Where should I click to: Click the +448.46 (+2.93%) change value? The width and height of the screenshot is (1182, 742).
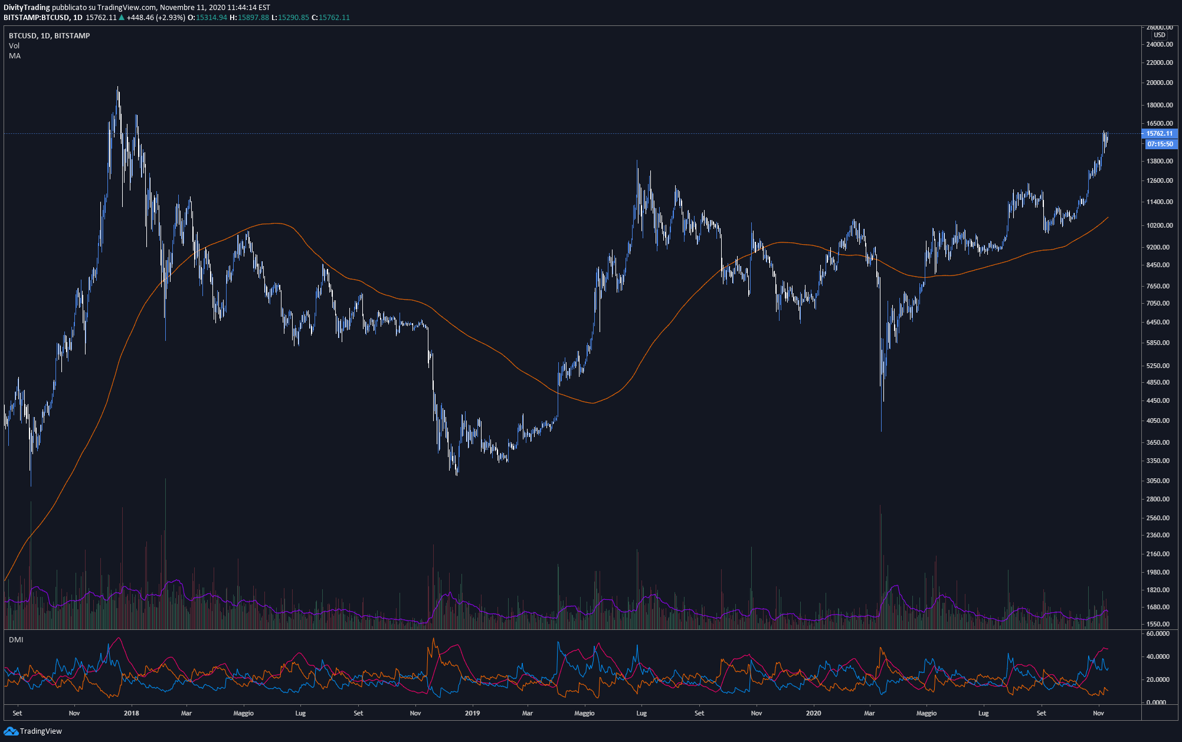(x=156, y=18)
